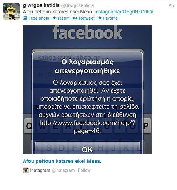Open the @instagram handle
The height and width of the screenshot is (190, 177).
point(63,170)
